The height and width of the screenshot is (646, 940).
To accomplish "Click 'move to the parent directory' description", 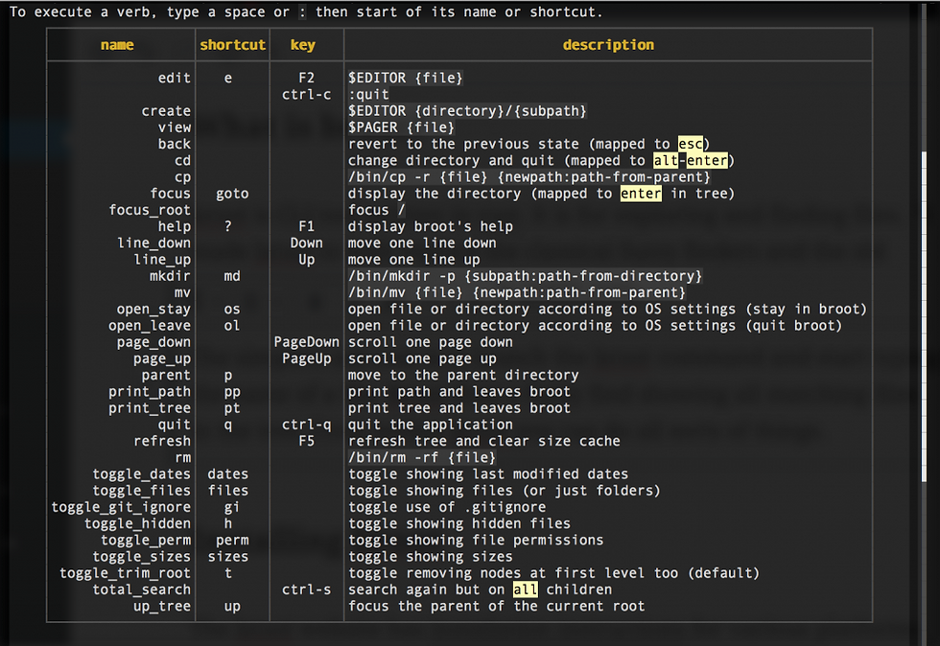I will click(463, 375).
